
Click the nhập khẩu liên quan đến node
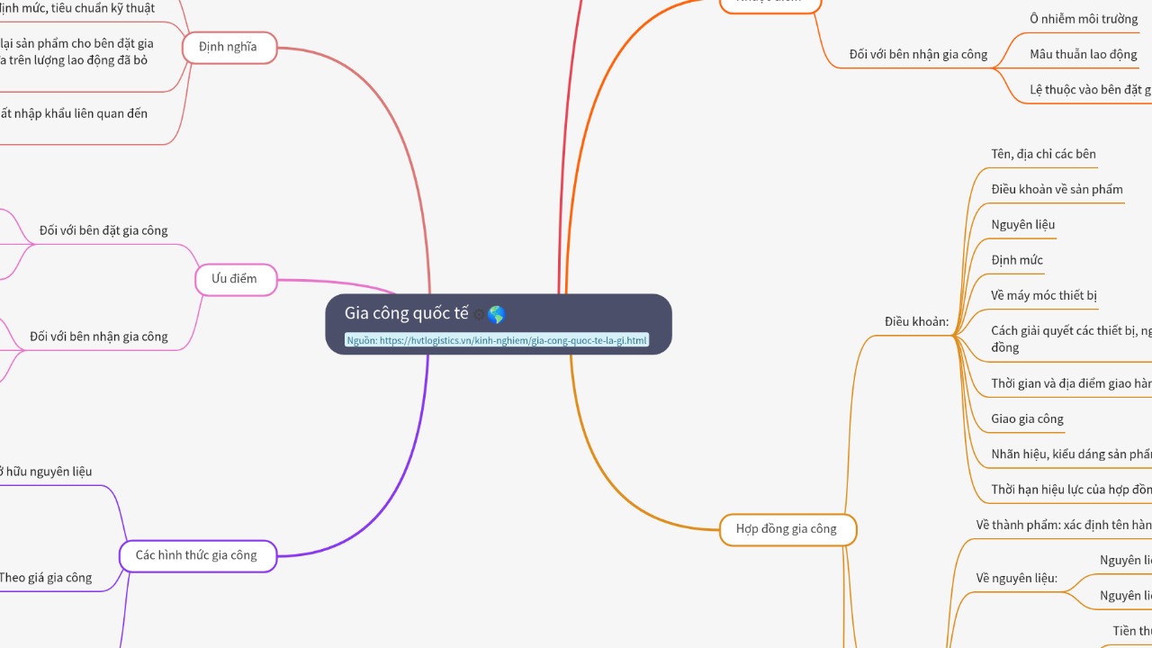pos(74,113)
